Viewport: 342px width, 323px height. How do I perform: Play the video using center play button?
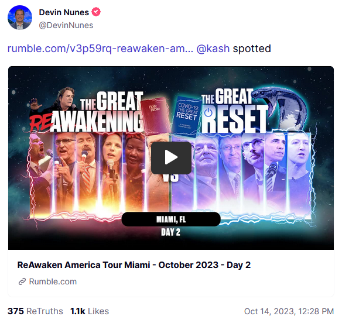171,158
